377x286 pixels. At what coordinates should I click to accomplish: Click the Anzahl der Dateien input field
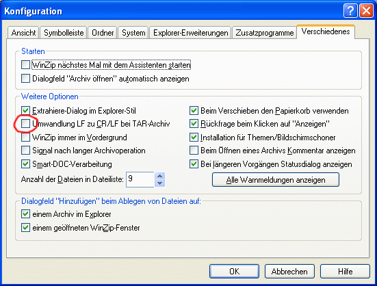point(140,179)
